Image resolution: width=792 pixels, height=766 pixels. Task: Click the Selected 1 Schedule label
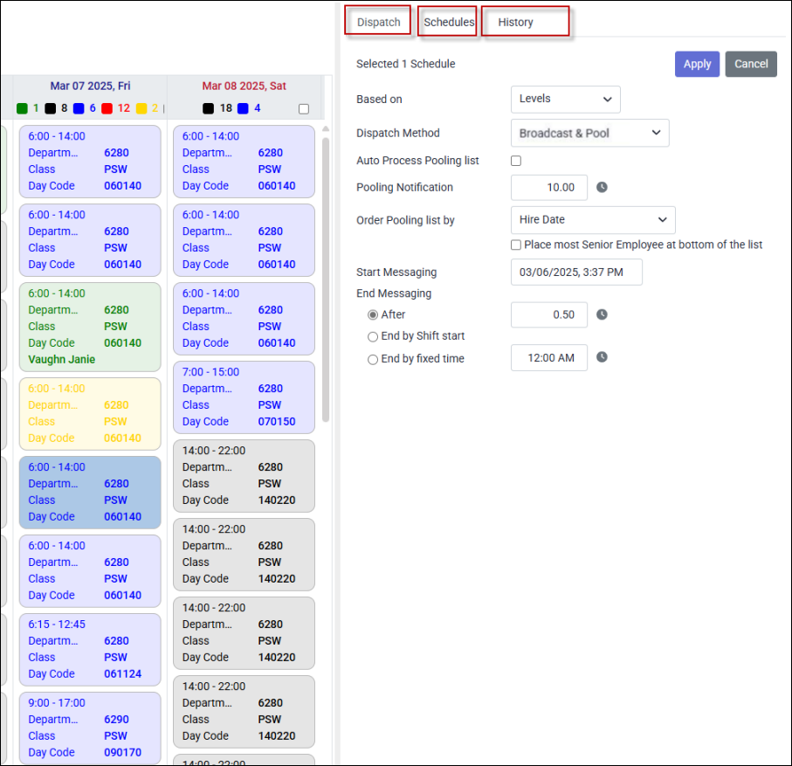405,64
